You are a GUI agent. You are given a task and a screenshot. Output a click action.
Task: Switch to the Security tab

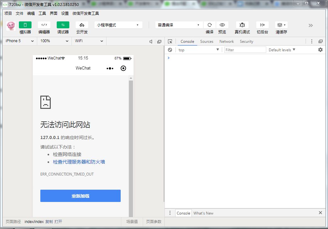coord(246,42)
